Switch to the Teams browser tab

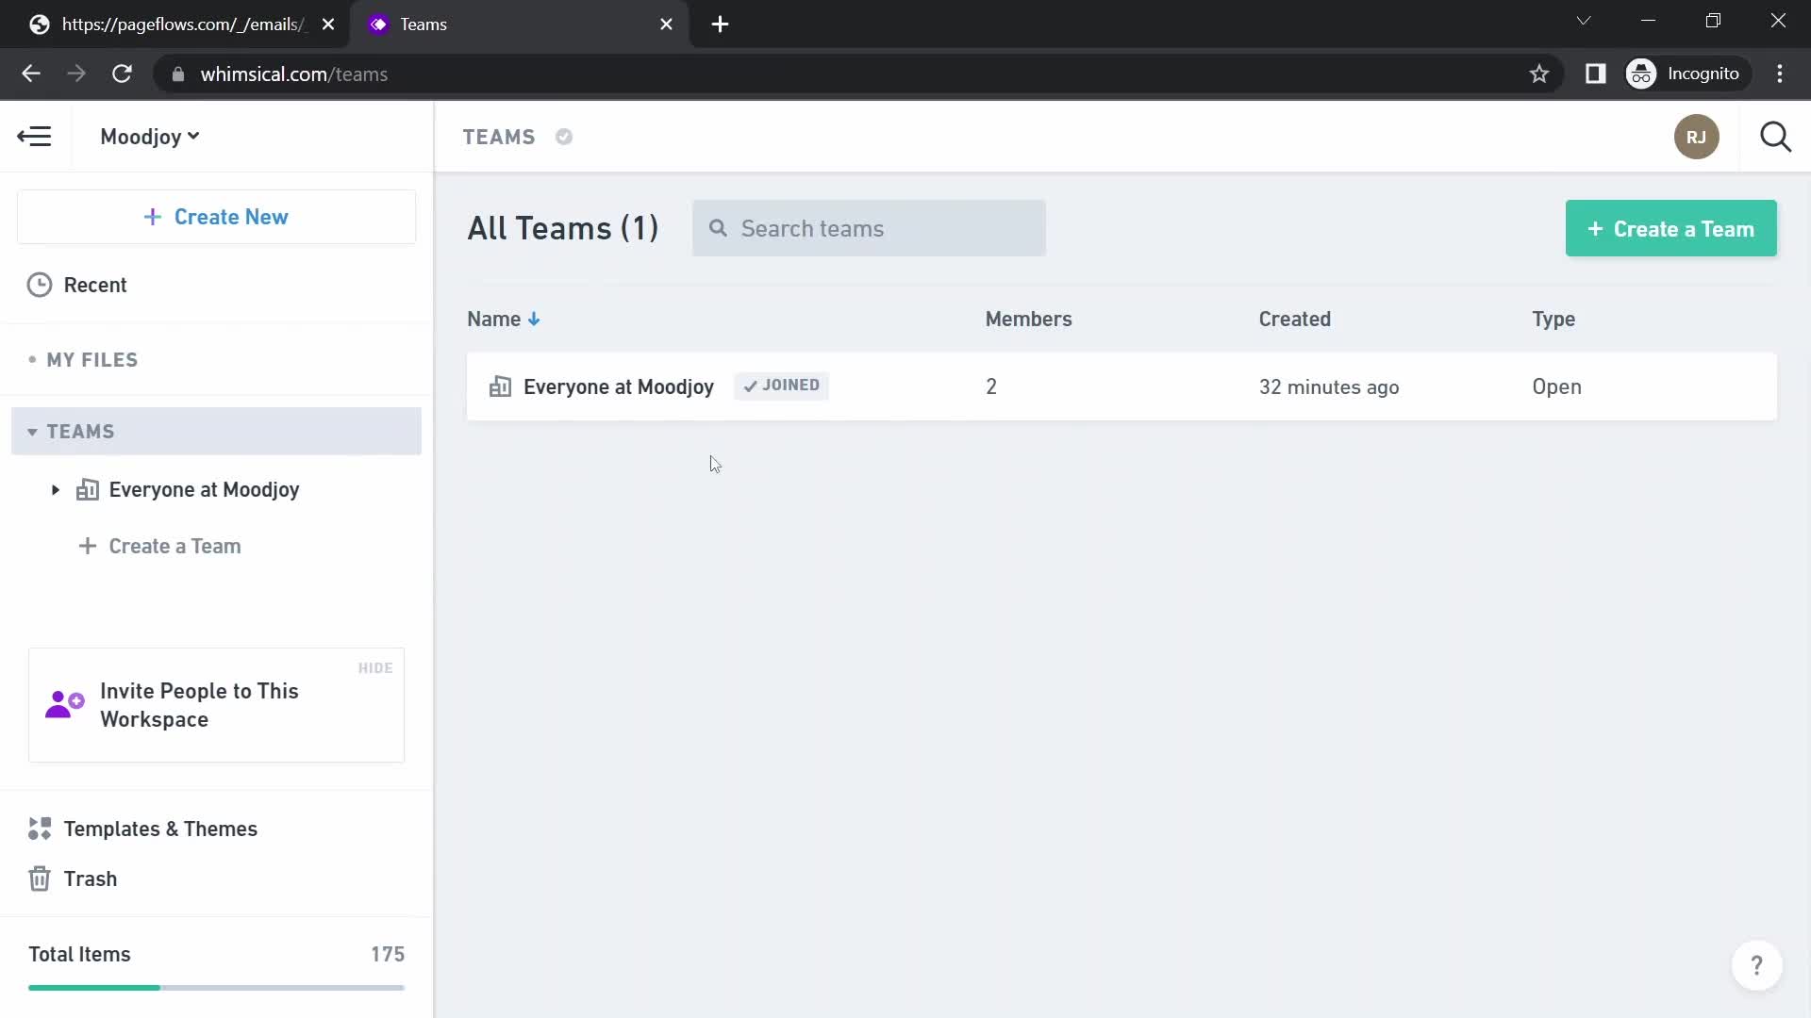pyautogui.click(x=518, y=25)
